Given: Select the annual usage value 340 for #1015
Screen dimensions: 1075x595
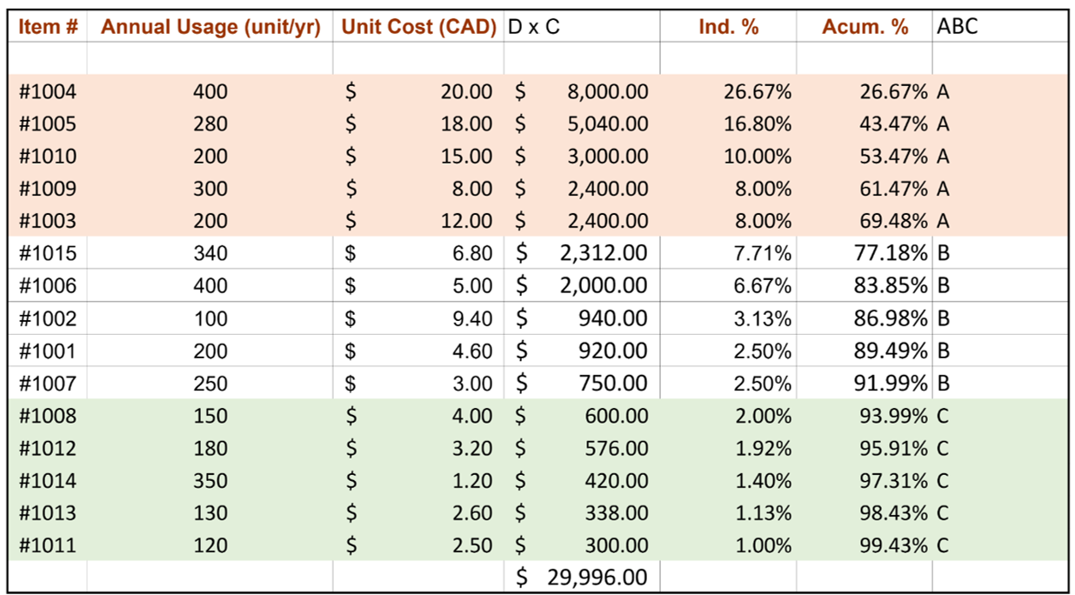Looking at the screenshot, I should click(211, 253).
